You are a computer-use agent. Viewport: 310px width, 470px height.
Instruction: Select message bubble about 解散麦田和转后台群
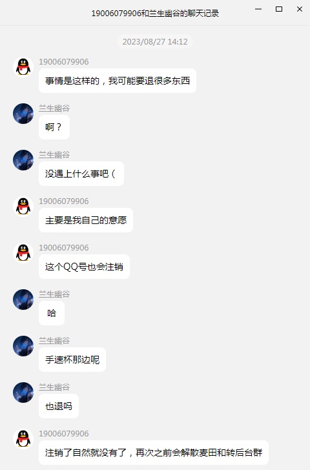point(154,453)
